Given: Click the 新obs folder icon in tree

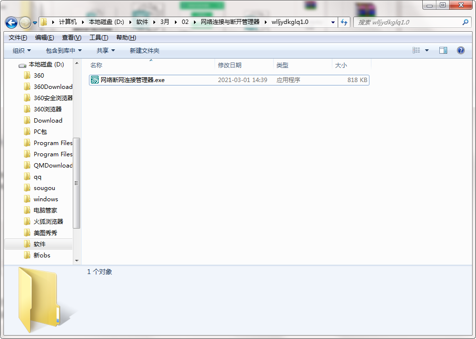Looking at the screenshot, I should 27,255.
